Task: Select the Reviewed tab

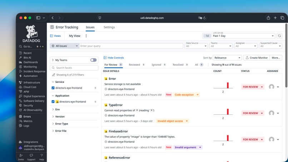Action: (136, 65)
